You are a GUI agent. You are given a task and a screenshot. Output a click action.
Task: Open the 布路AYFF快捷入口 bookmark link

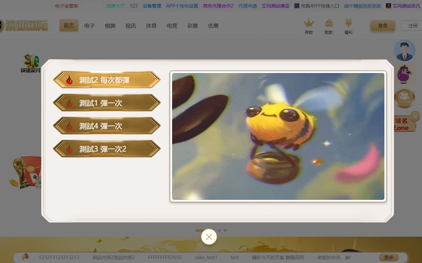[x=317, y=6]
